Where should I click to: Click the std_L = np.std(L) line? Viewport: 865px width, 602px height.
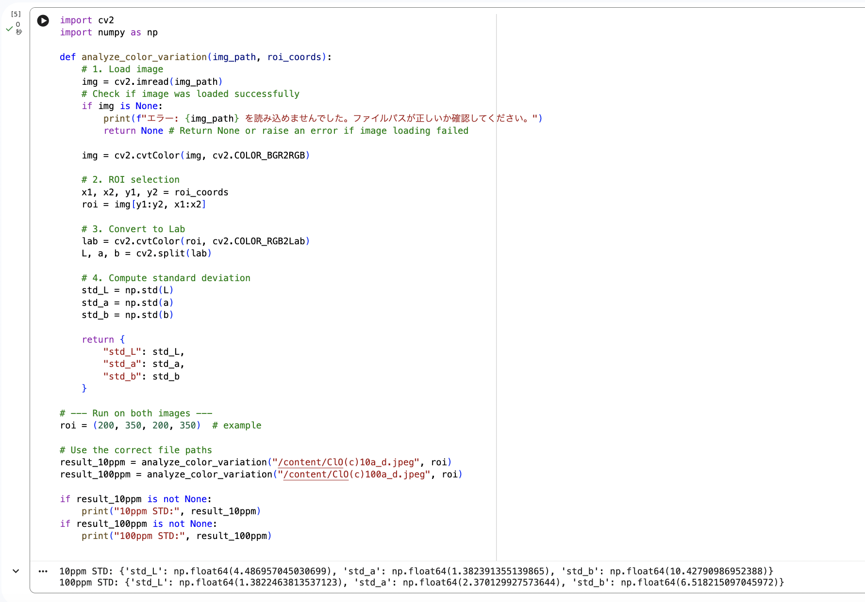point(127,290)
